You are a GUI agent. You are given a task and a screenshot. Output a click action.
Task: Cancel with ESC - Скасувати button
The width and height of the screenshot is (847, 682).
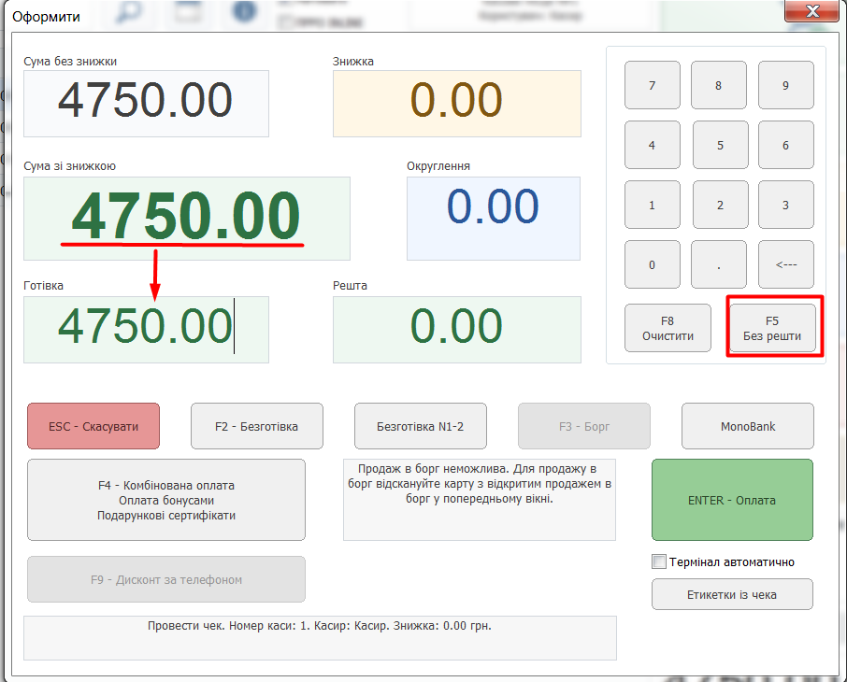[93, 426]
